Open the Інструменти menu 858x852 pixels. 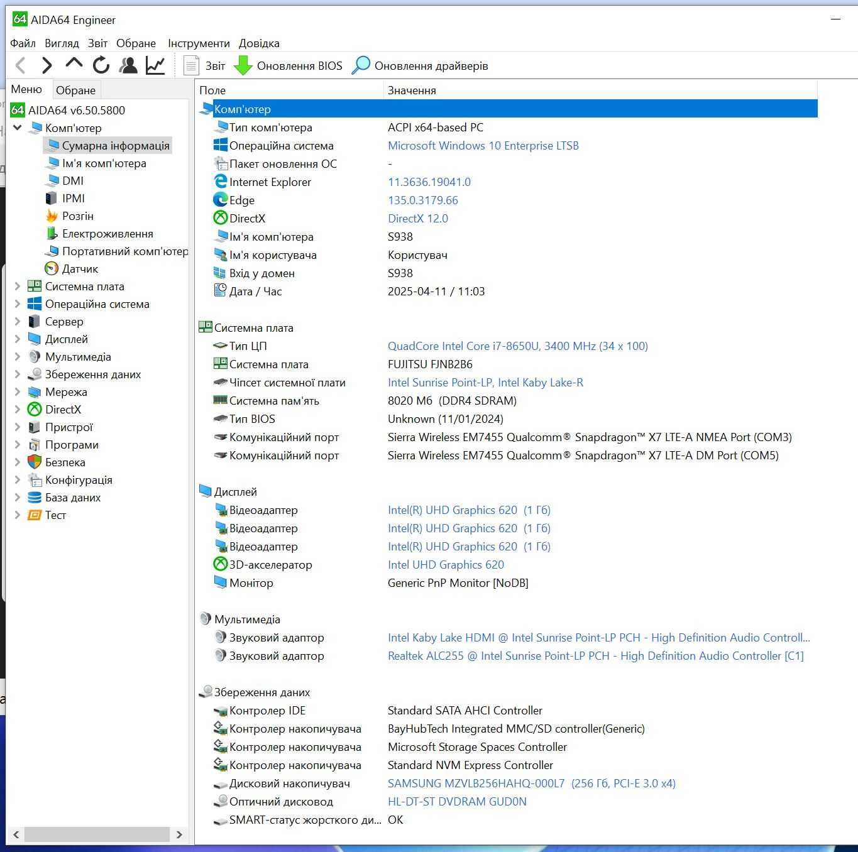pos(199,43)
